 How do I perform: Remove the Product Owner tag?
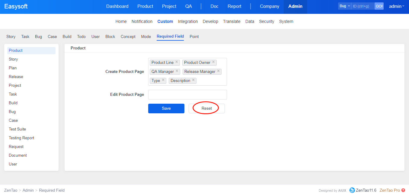click(213, 62)
